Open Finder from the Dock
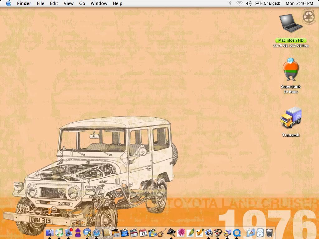Screen dimensions: 319x239 pyautogui.click(x=50, y=232)
